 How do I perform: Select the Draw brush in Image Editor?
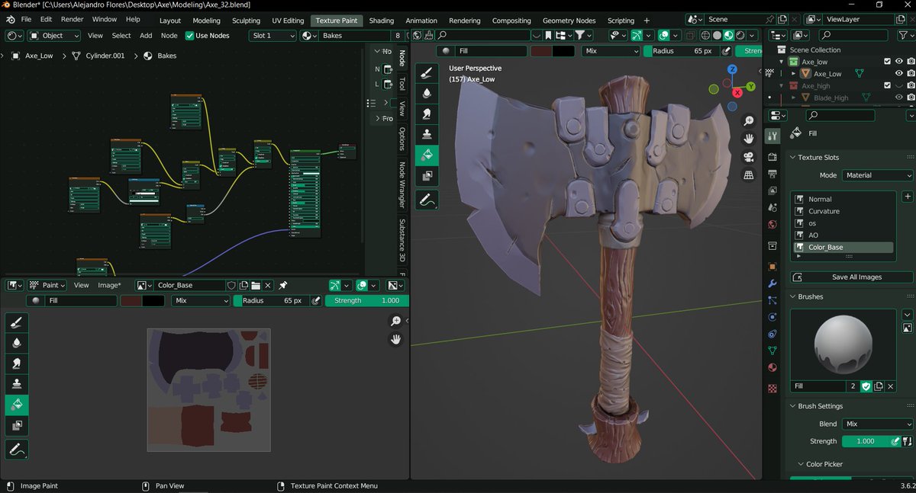pyautogui.click(x=17, y=323)
